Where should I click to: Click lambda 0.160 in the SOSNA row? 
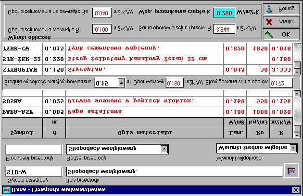[x=235, y=101]
